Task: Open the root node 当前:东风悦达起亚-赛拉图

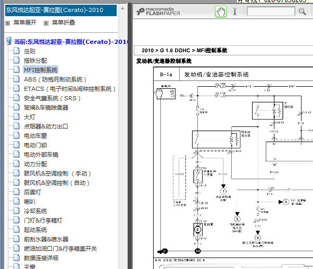Action: tap(70, 42)
